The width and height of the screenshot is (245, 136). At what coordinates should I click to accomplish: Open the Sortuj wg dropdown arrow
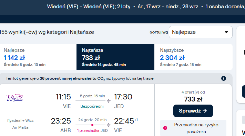pos(226,32)
